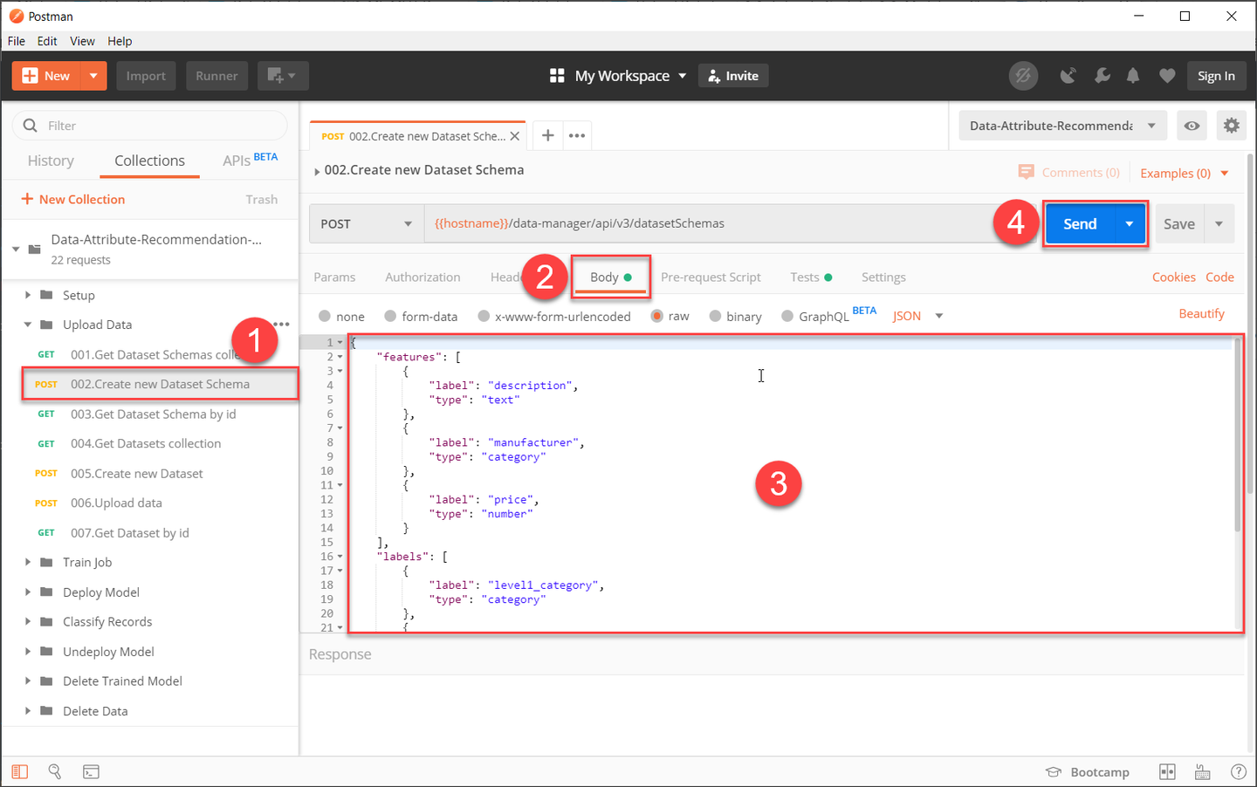Open the Help menu
The width and height of the screenshot is (1257, 787).
point(120,41)
